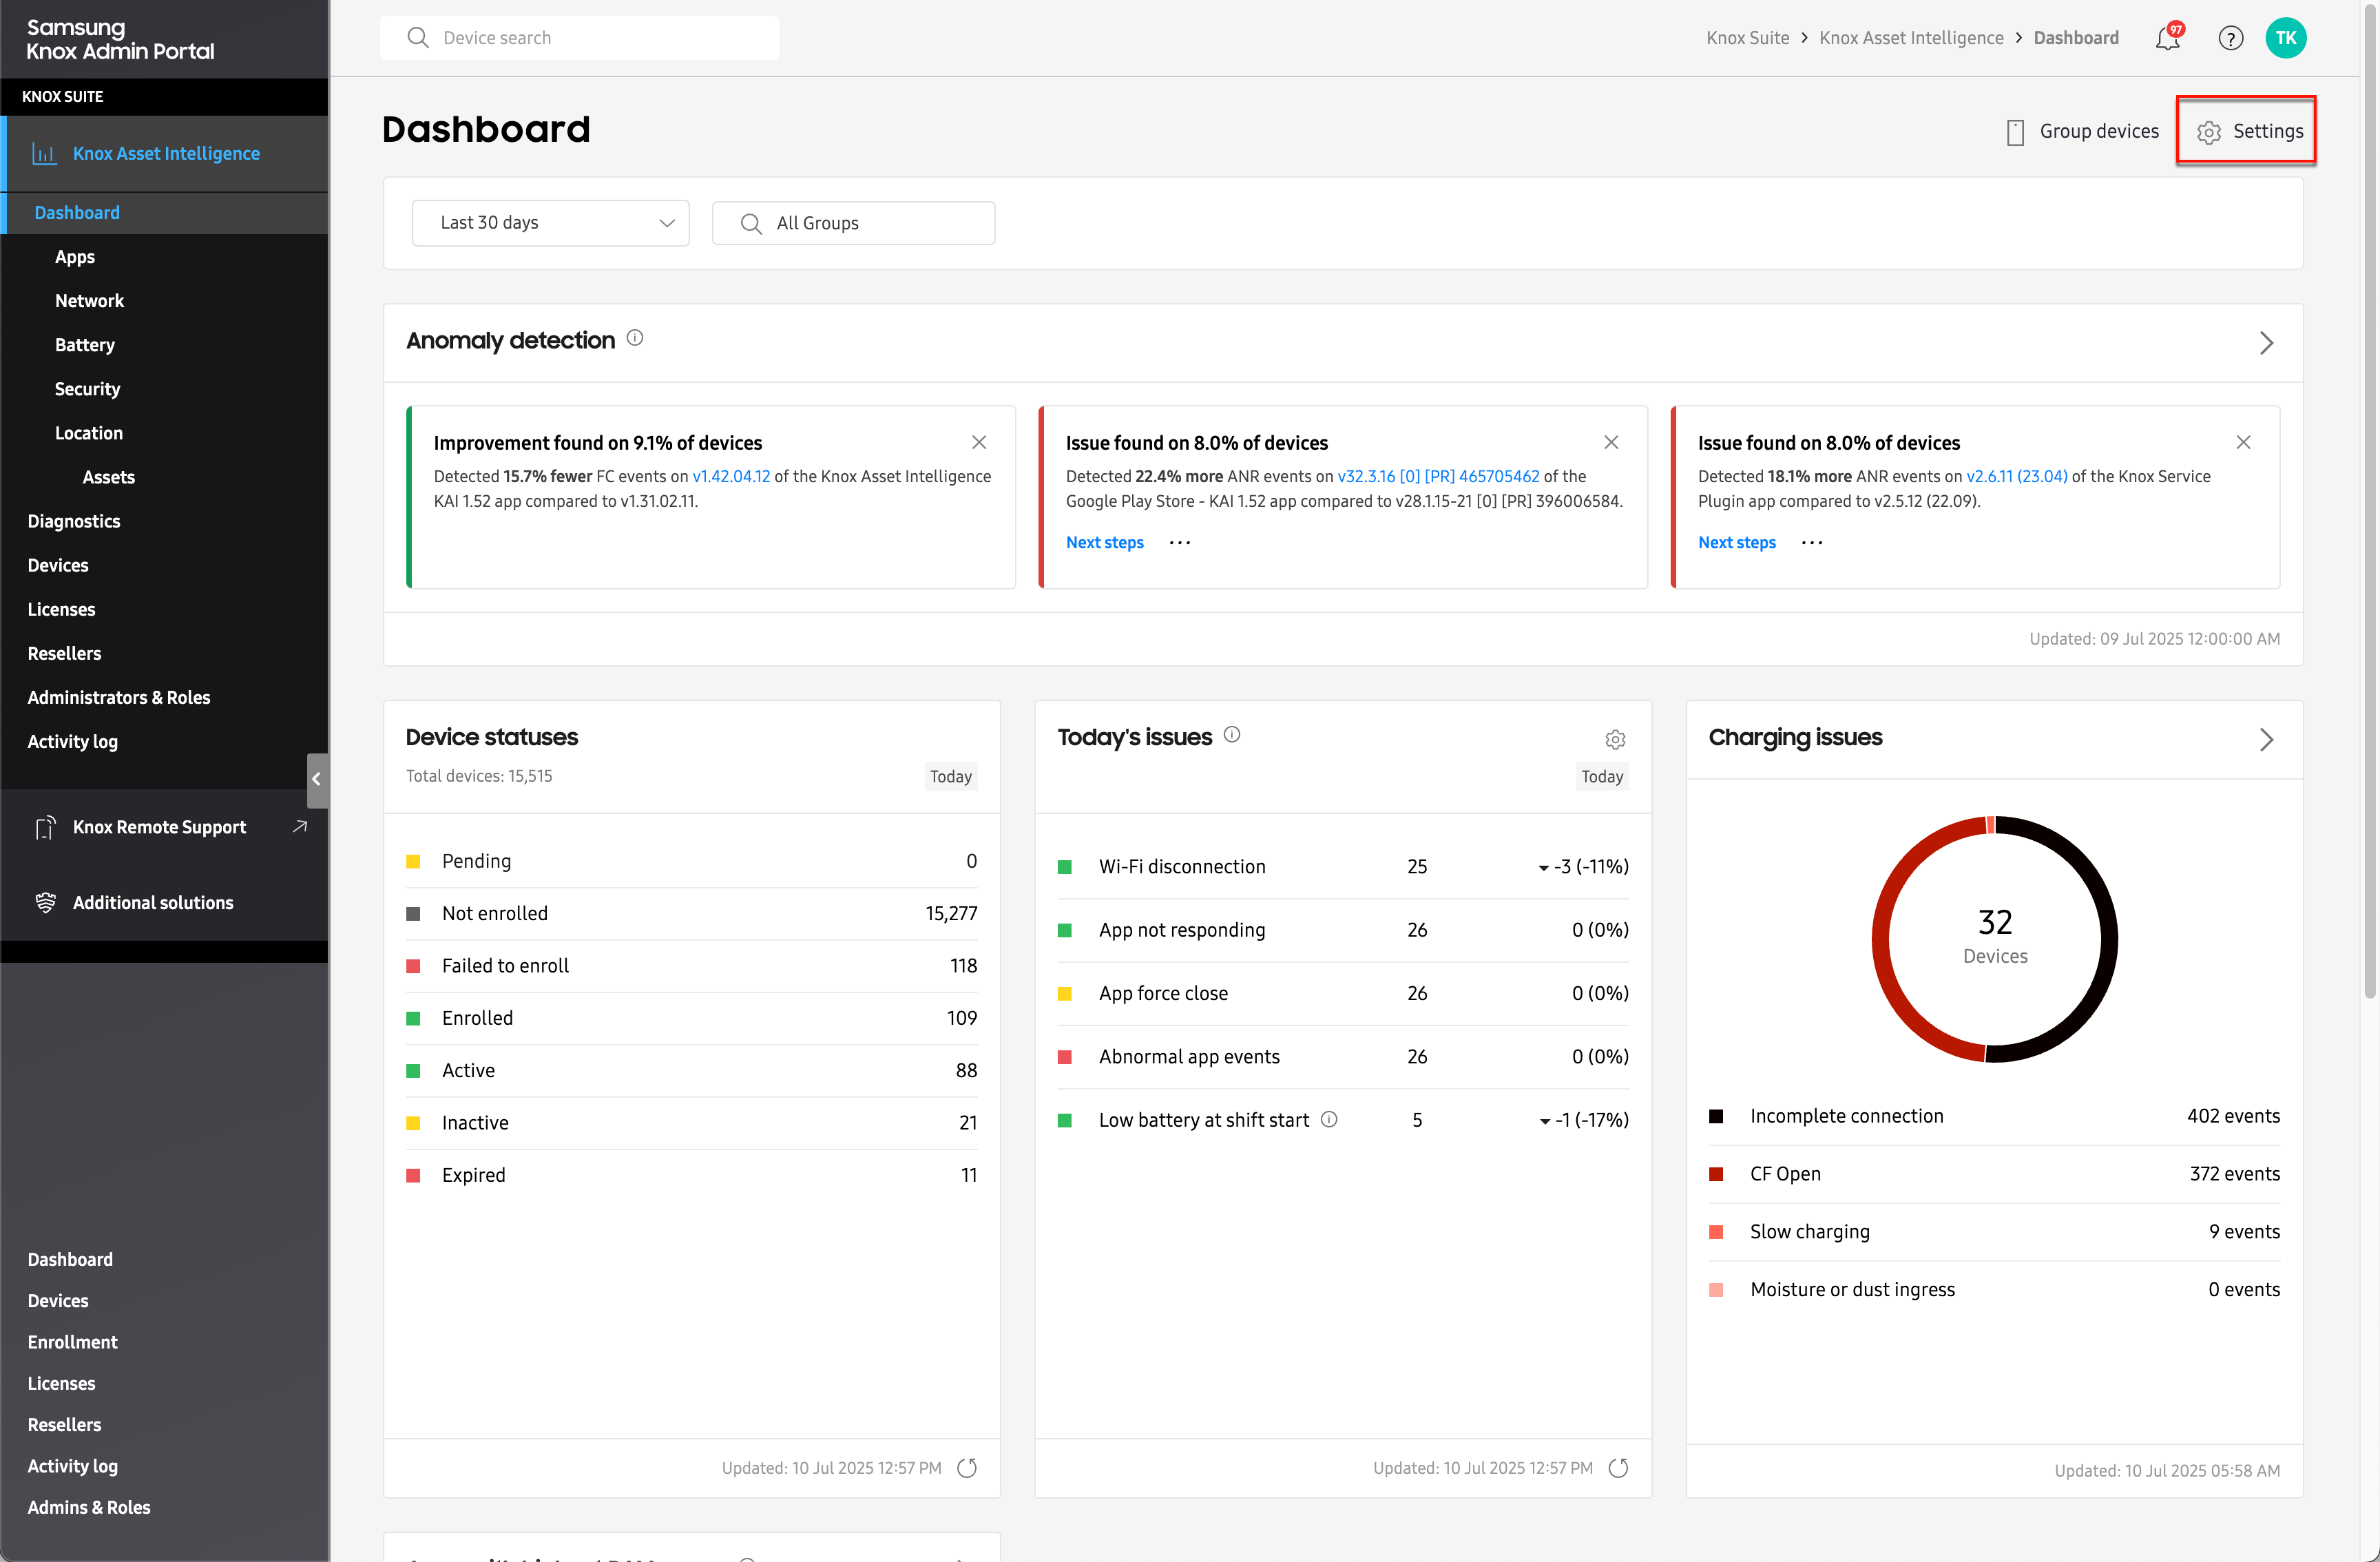This screenshot has width=2380, height=1562.
Task: Click the Today's issues info icon
Action: tap(1232, 734)
